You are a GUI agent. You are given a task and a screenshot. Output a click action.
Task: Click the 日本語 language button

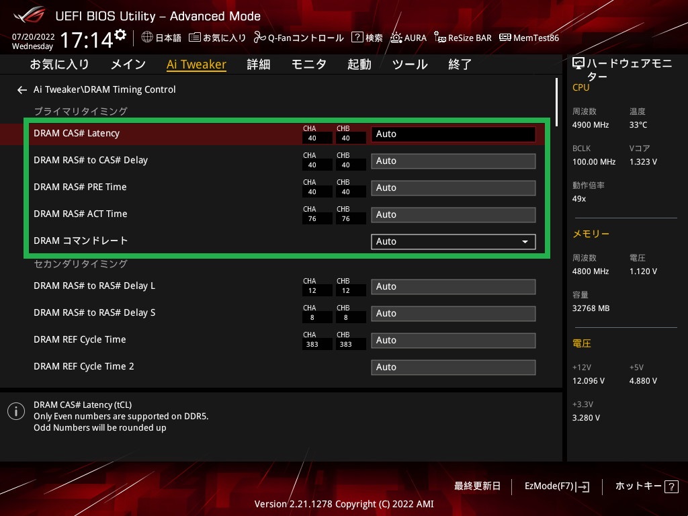point(168,38)
